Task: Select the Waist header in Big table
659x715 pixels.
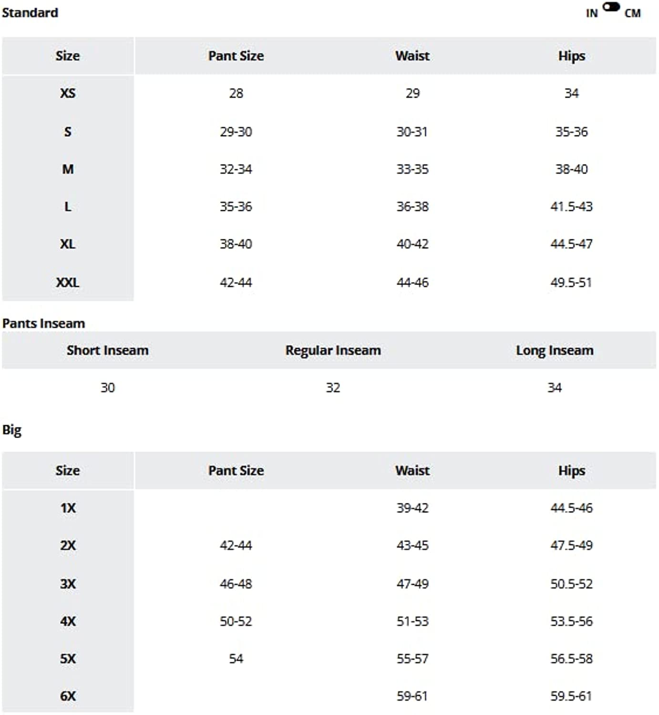Action: 412,470
